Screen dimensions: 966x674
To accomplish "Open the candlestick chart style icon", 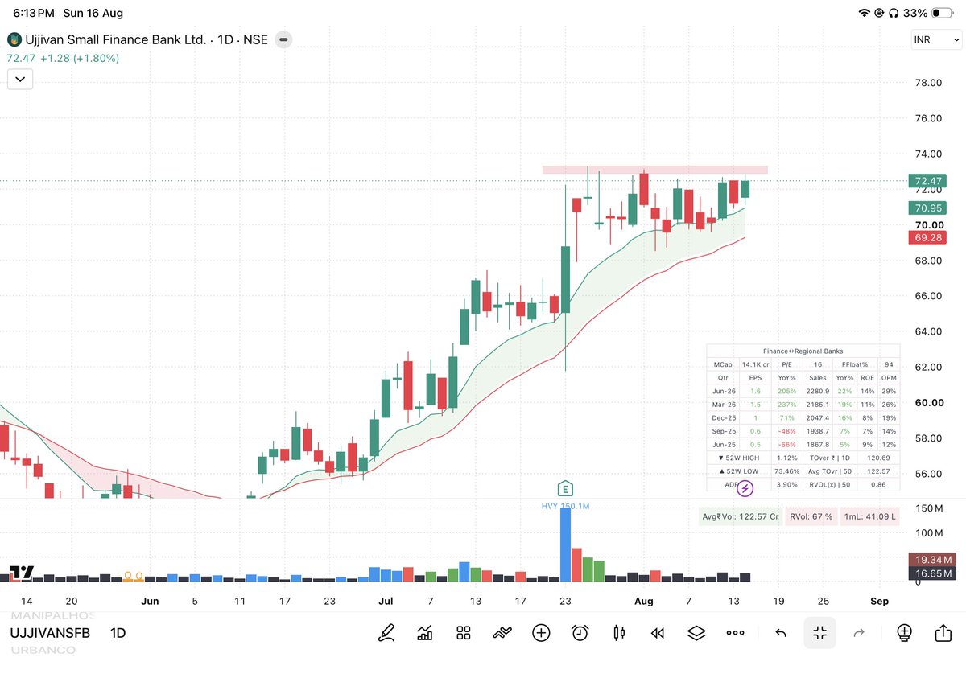I will tap(619, 633).
